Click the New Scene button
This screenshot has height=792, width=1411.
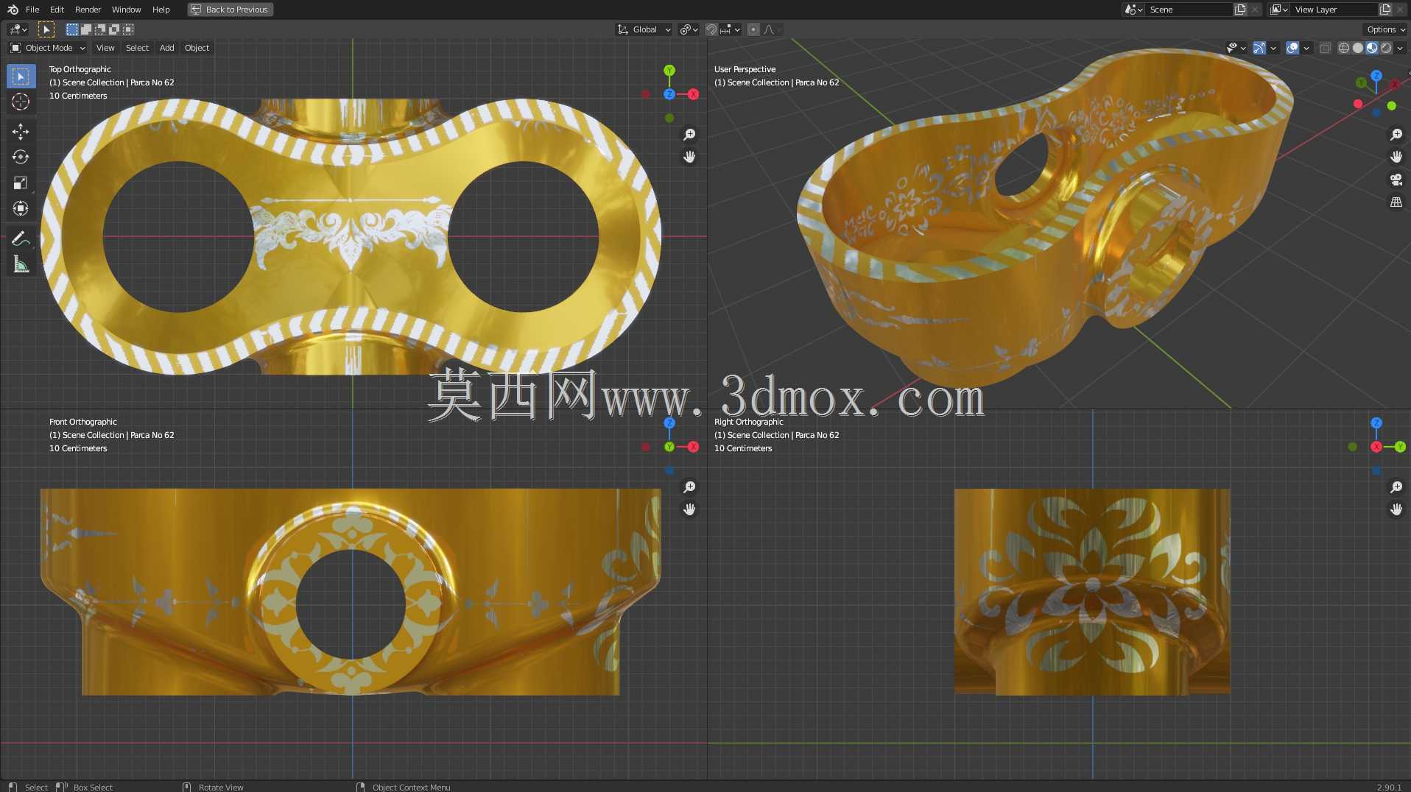pos(1240,10)
